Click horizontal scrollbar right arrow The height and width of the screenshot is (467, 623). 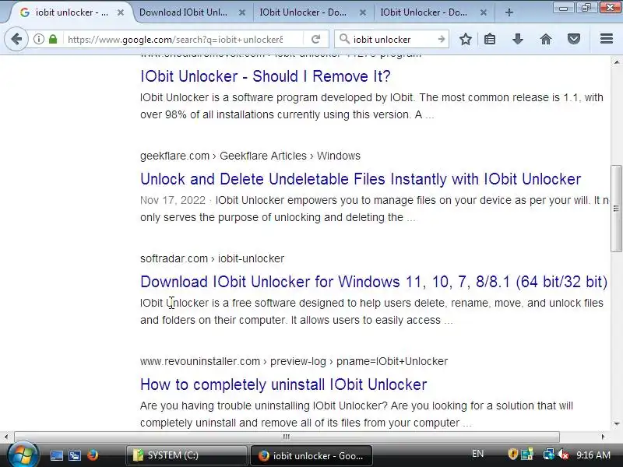[603, 437]
